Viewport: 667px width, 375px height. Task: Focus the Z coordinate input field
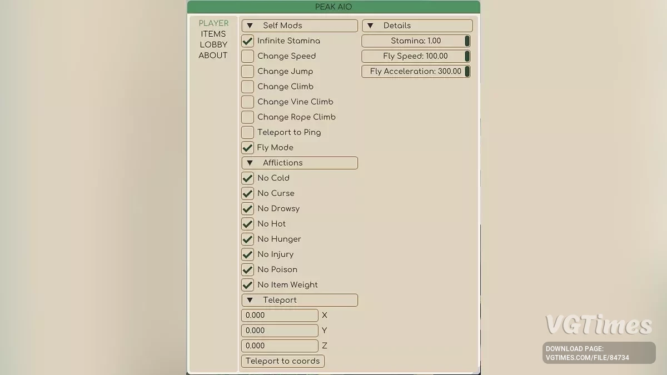click(280, 346)
